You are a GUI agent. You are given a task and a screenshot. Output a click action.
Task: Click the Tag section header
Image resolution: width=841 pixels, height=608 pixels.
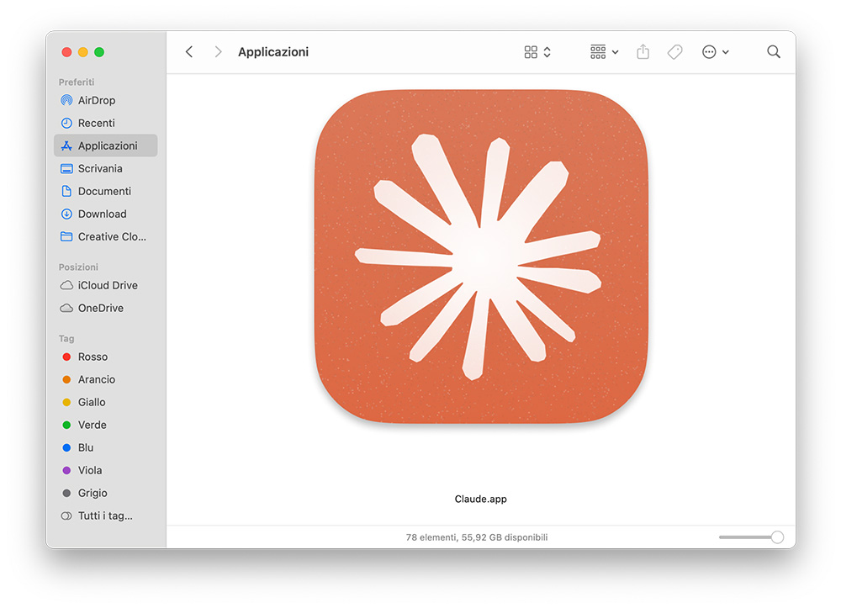66,338
